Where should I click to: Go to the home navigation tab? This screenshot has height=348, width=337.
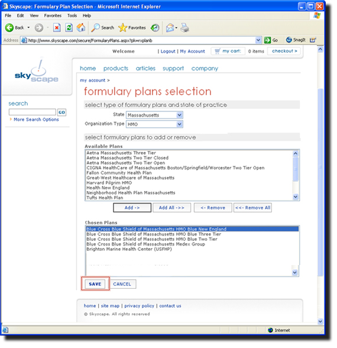[88, 69]
